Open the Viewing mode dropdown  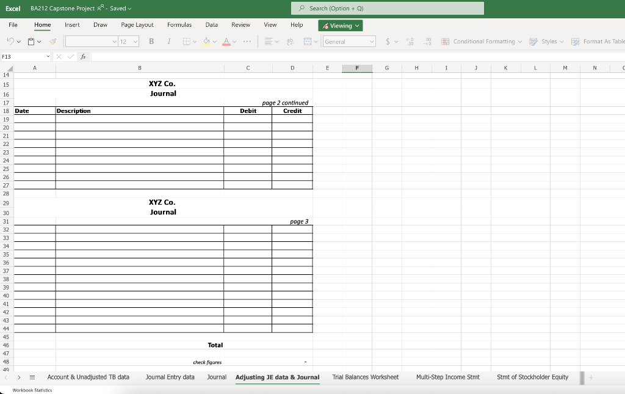340,26
